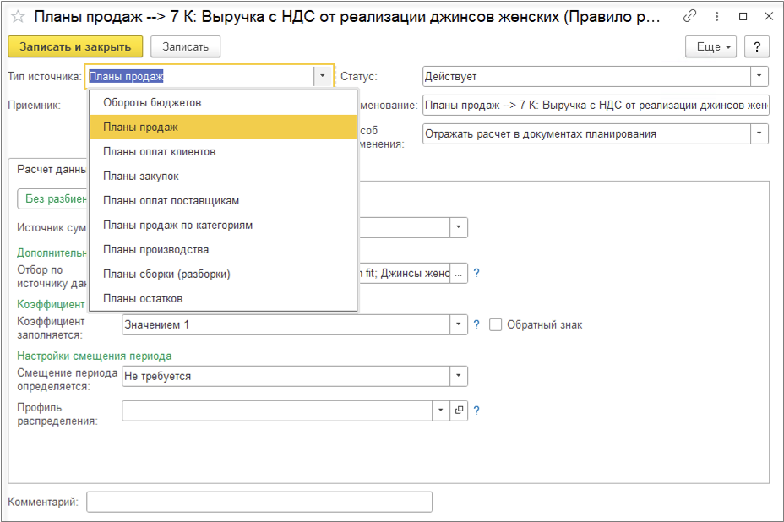Open the Еще actions menu
The height and width of the screenshot is (522, 784).
[712, 46]
